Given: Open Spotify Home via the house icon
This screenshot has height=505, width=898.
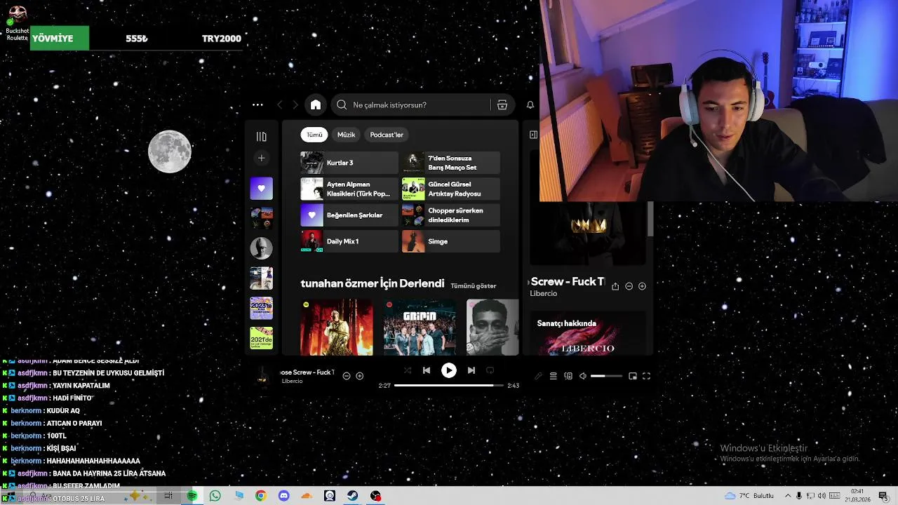Looking at the screenshot, I should coord(316,105).
